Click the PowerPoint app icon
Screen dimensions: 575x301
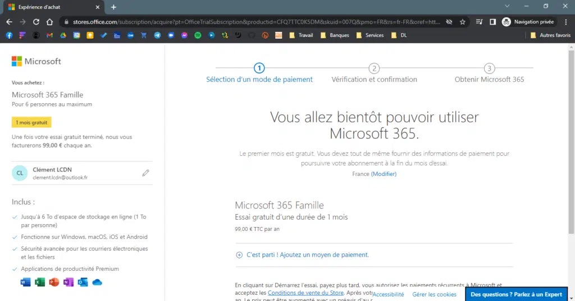pos(54,283)
